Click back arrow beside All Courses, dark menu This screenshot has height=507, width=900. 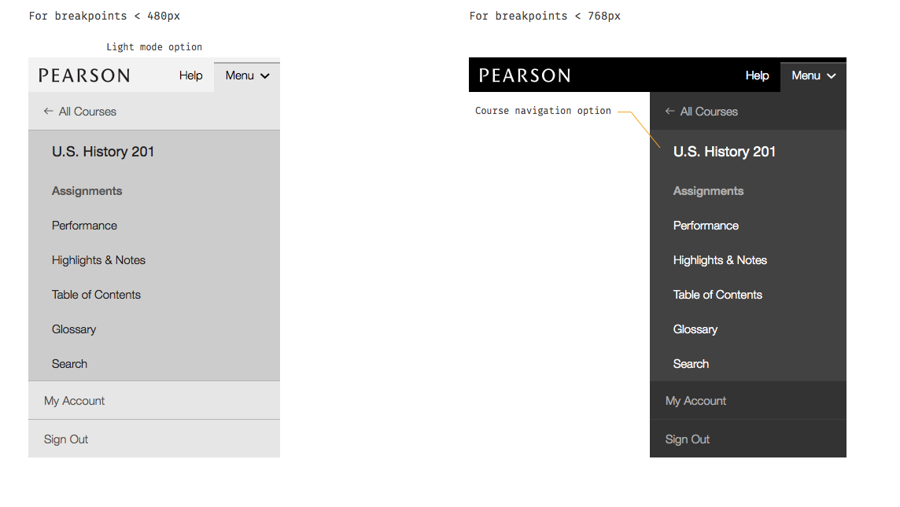click(670, 112)
